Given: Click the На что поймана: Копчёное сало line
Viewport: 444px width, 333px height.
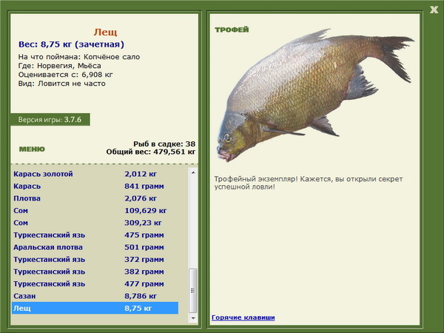Looking at the screenshot, I should pos(79,57).
